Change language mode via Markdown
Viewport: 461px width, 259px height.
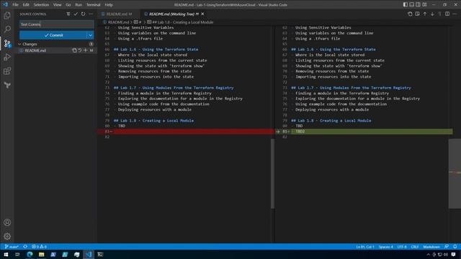[x=431, y=247]
